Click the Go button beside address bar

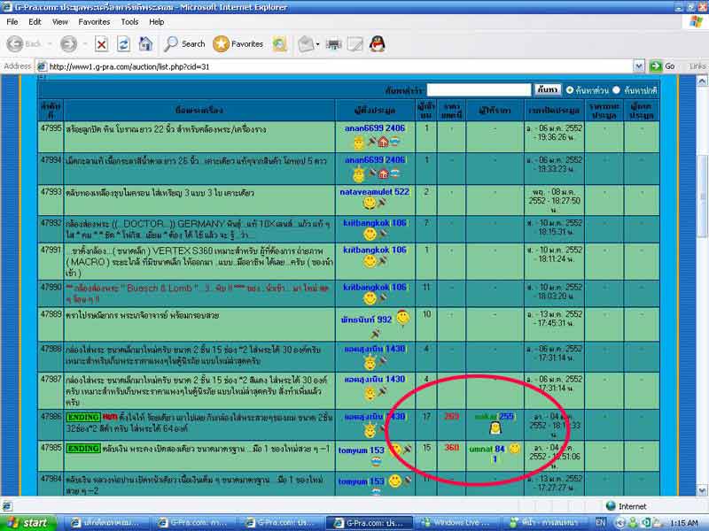point(662,66)
